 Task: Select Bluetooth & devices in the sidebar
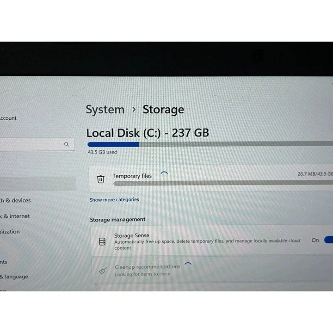coord(15,200)
